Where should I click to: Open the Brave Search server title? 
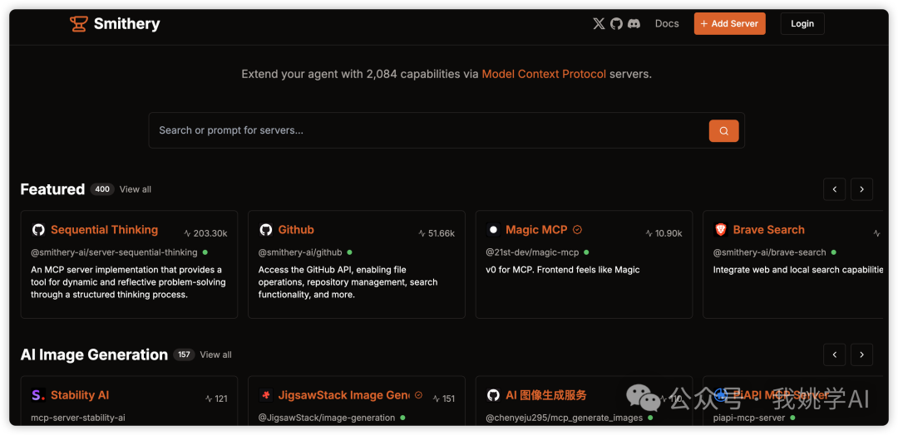pyautogui.click(x=768, y=230)
